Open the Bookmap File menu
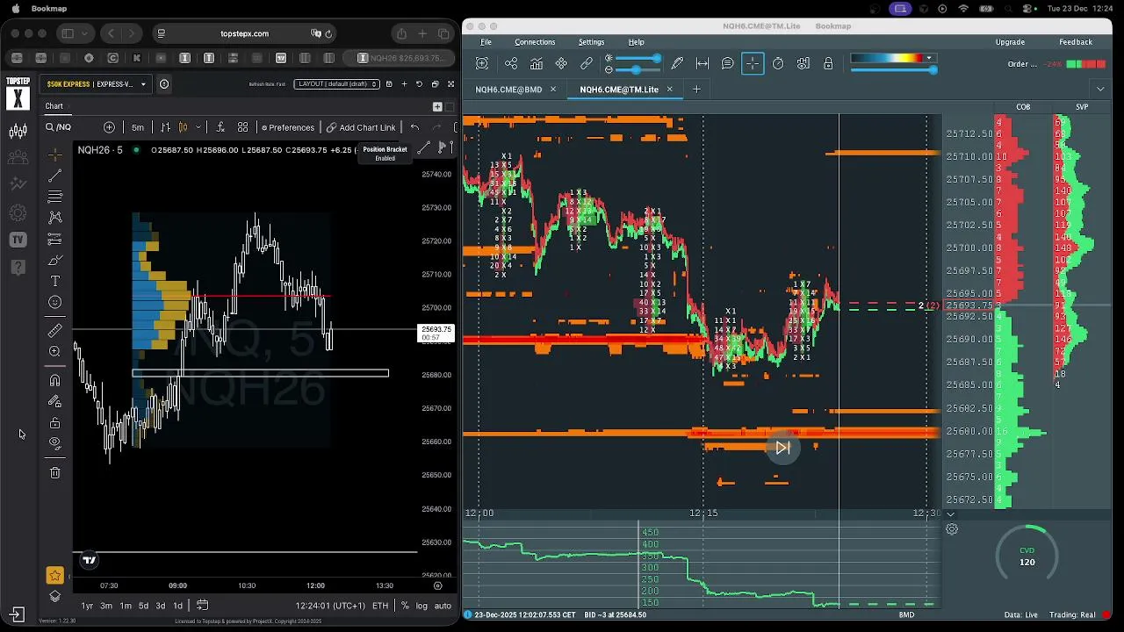1124x632 pixels. coord(486,42)
